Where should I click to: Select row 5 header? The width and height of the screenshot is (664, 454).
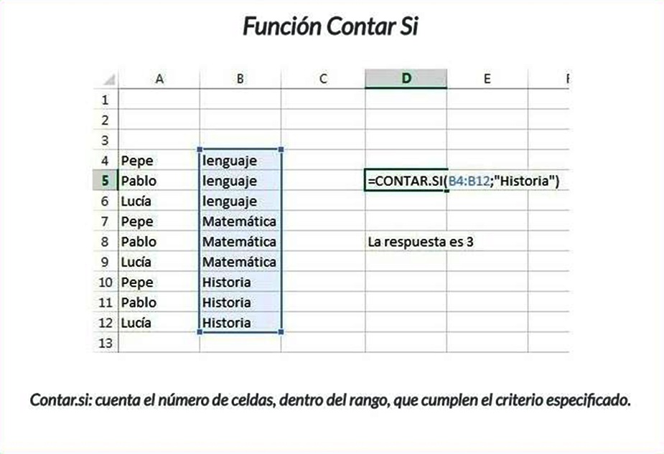106,181
